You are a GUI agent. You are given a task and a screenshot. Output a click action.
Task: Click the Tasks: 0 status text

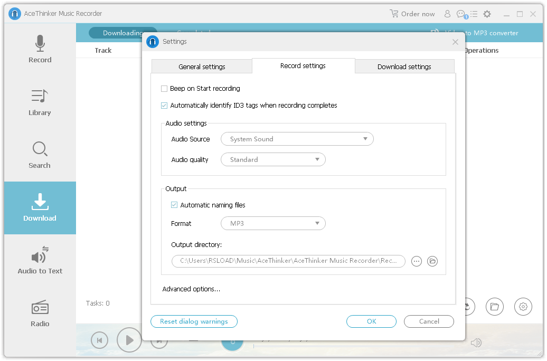[x=98, y=303]
